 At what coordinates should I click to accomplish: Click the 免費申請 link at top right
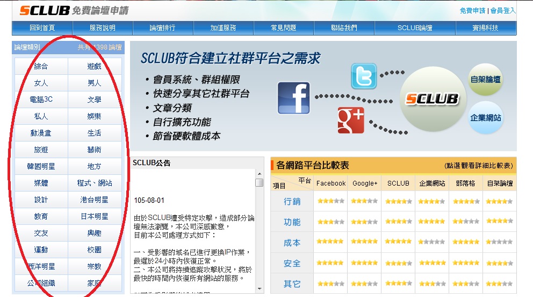(x=472, y=11)
